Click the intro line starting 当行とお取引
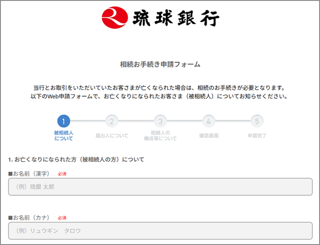This screenshot has height=245, width=320. (159, 88)
